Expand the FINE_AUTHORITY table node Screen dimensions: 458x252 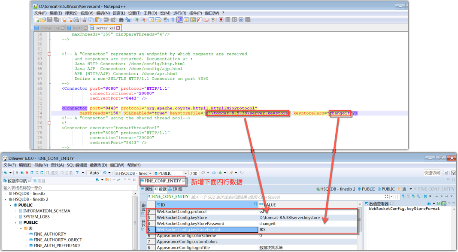(25, 234)
